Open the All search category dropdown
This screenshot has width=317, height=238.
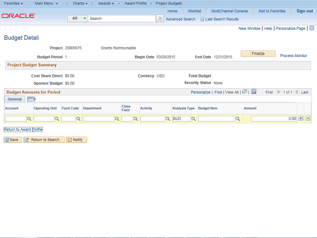point(78,18)
